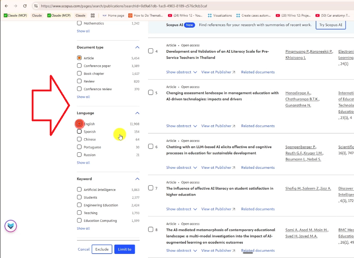
Task: Collapse the Keyword filter section
Action: 137,179
